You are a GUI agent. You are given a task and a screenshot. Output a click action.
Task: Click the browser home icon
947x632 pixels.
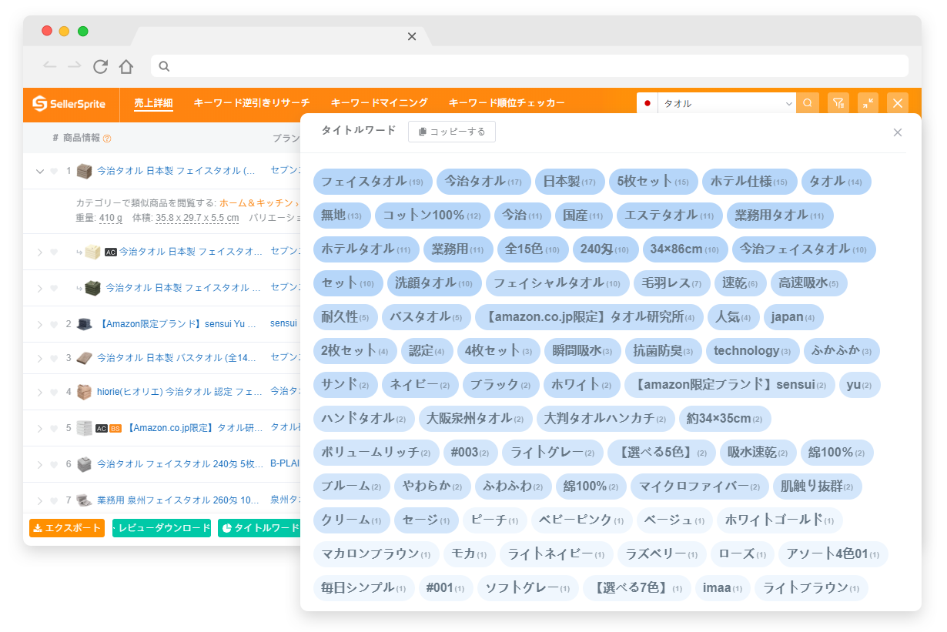pyautogui.click(x=126, y=66)
